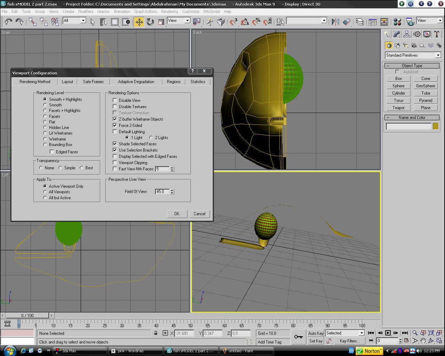Image resolution: width=445 pixels, height=356 pixels.
Task: Select the Cameras category icon
Action: pos(414,46)
